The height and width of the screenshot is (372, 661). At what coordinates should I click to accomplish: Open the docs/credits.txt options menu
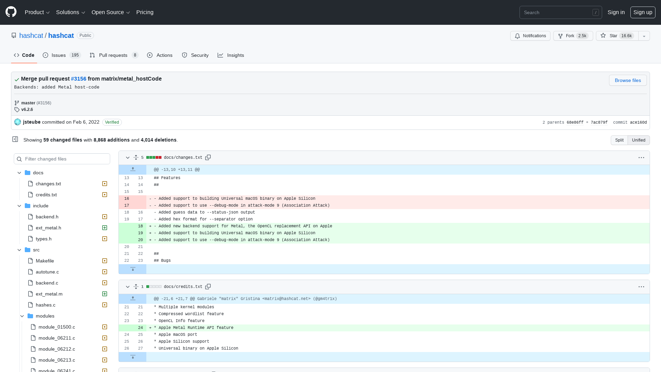pos(641,287)
